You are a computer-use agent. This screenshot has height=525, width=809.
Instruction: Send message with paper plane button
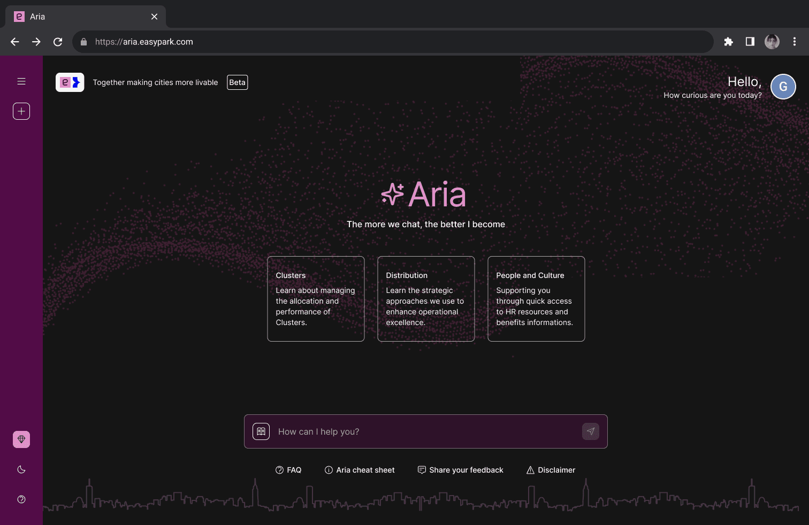(x=591, y=431)
